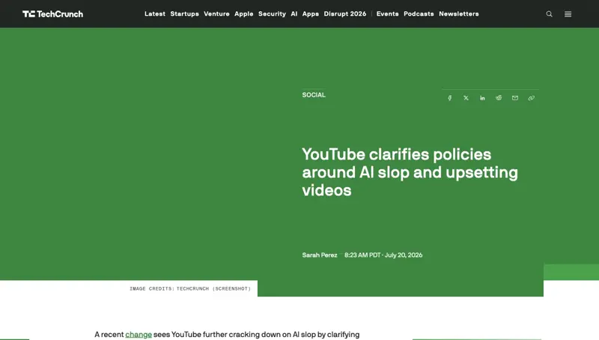This screenshot has width=599, height=340.
Task: Share article on Facebook
Action: tap(450, 98)
